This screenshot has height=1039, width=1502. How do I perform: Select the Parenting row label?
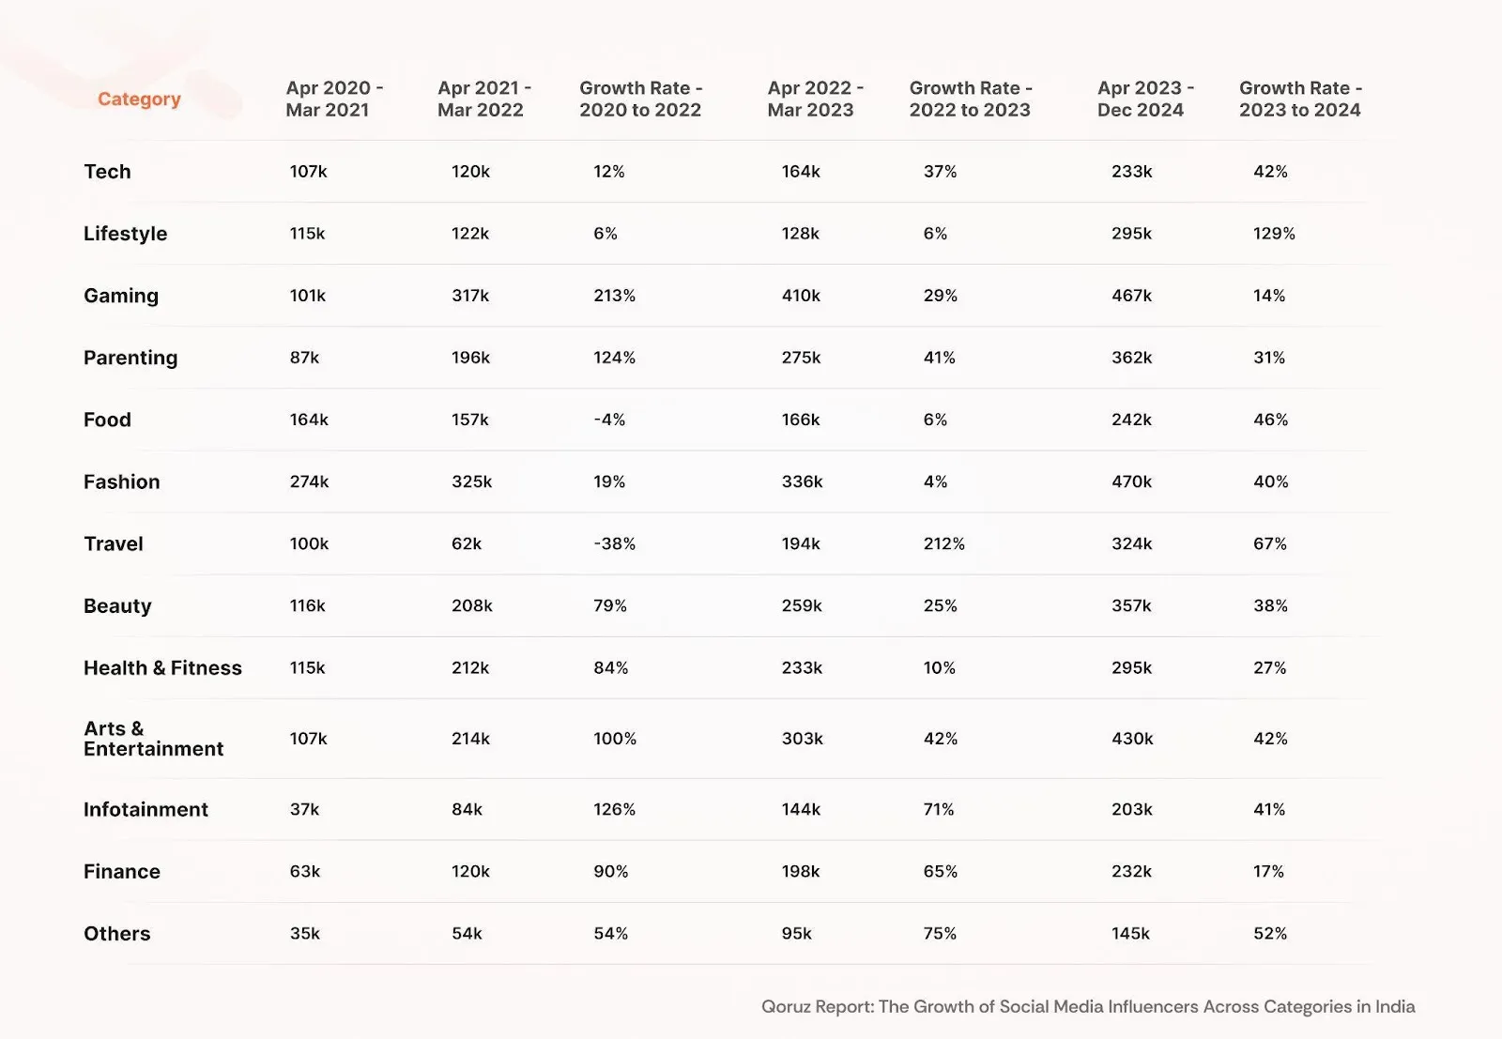[x=130, y=358]
